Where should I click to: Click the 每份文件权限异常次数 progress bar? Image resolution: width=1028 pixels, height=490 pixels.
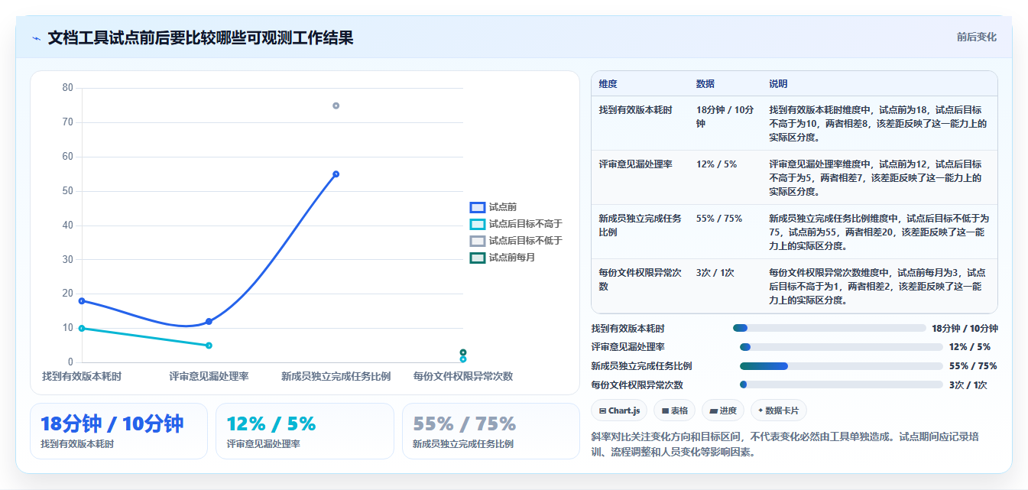pos(841,385)
